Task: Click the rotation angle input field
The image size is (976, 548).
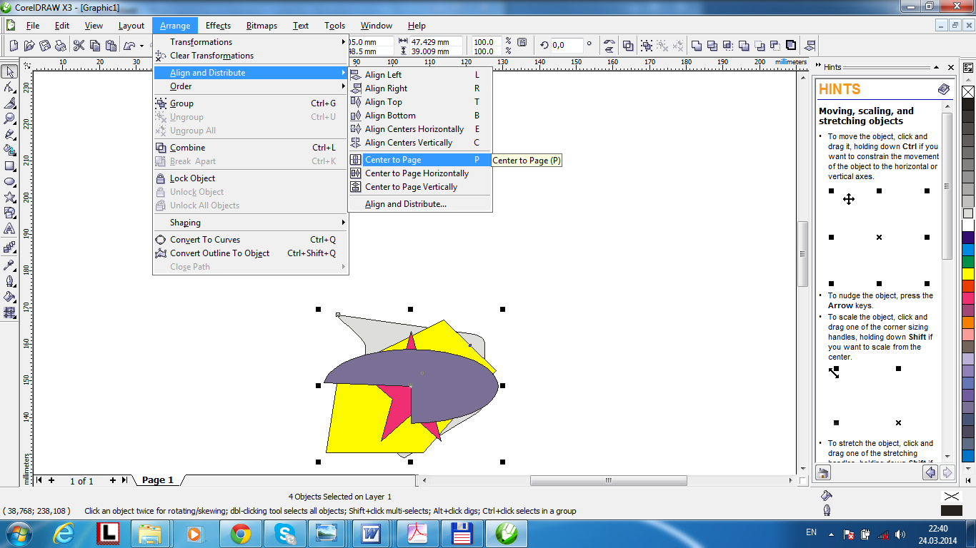Action: coord(567,45)
